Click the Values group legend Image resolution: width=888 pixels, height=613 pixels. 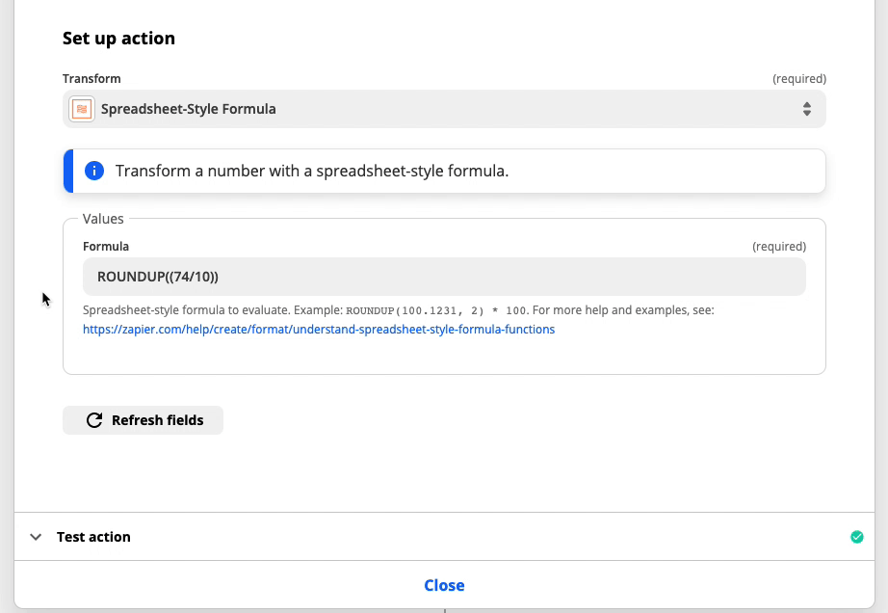point(103,219)
